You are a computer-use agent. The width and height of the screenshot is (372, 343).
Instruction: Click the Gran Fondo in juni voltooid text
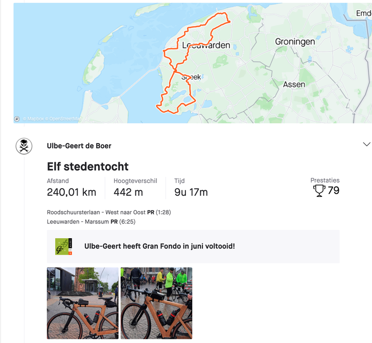(x=159, y=246)
